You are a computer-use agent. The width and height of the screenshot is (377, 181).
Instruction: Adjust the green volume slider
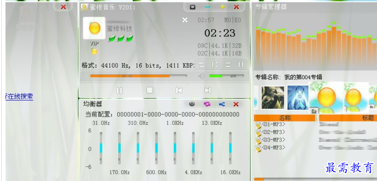[227, 76]
